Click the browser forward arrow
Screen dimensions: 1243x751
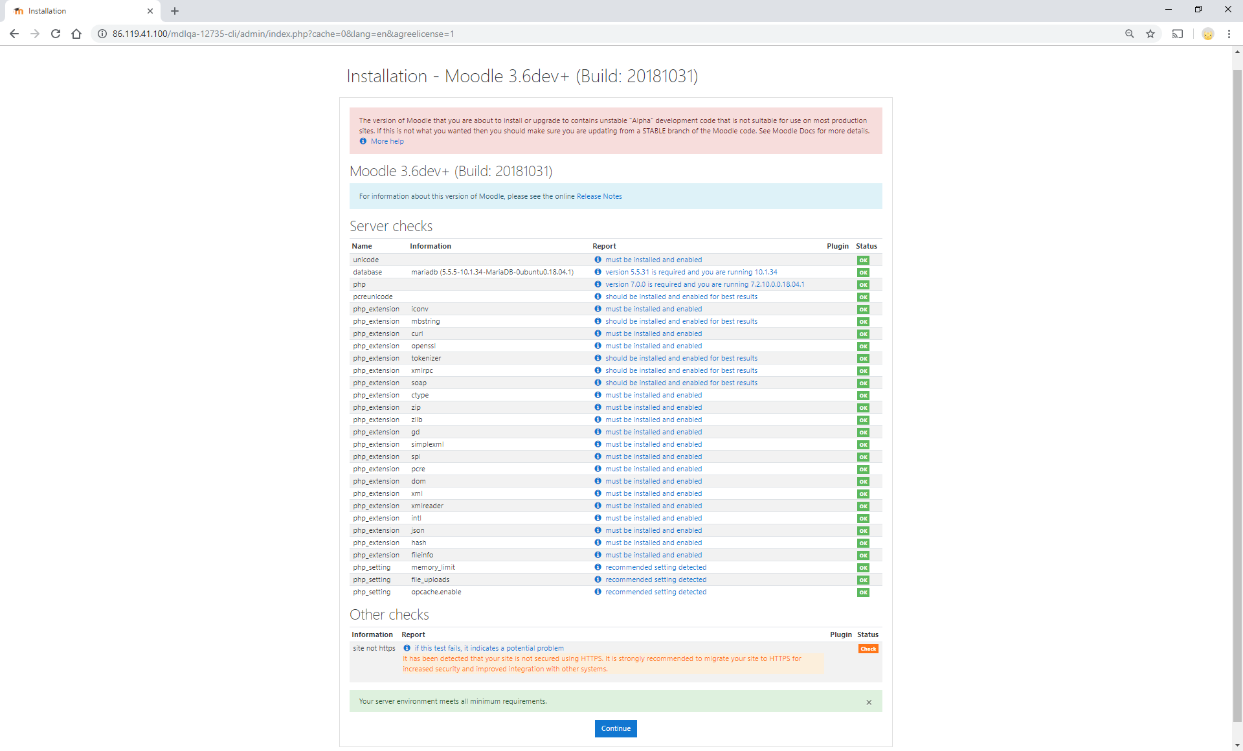(35, 34)
